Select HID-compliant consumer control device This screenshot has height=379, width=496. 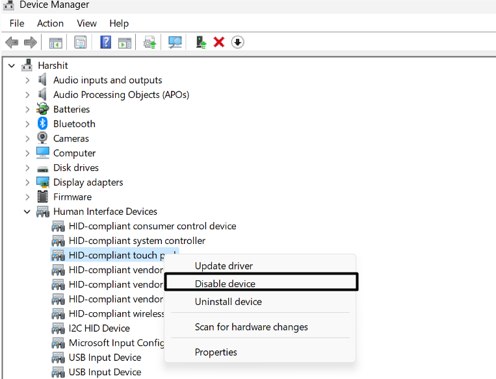coord(152,226)
